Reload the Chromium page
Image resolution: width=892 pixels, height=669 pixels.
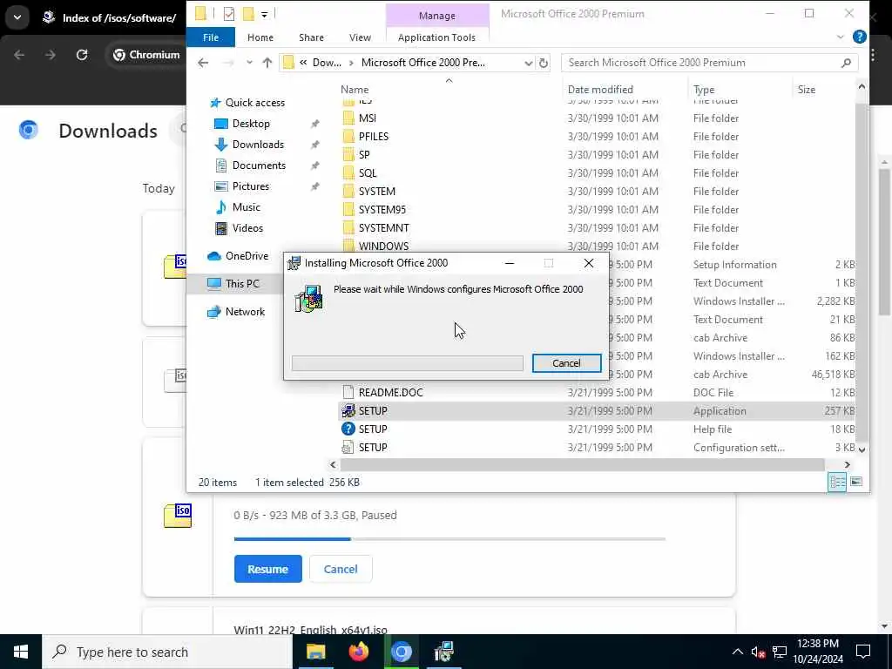click(82, 55)
